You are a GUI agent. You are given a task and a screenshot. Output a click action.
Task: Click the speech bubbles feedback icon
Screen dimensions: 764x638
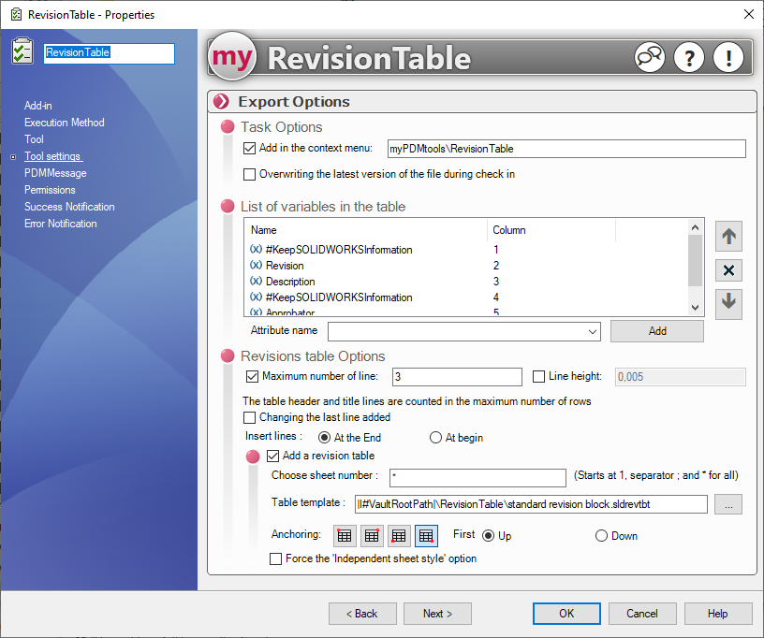(649, 57)
